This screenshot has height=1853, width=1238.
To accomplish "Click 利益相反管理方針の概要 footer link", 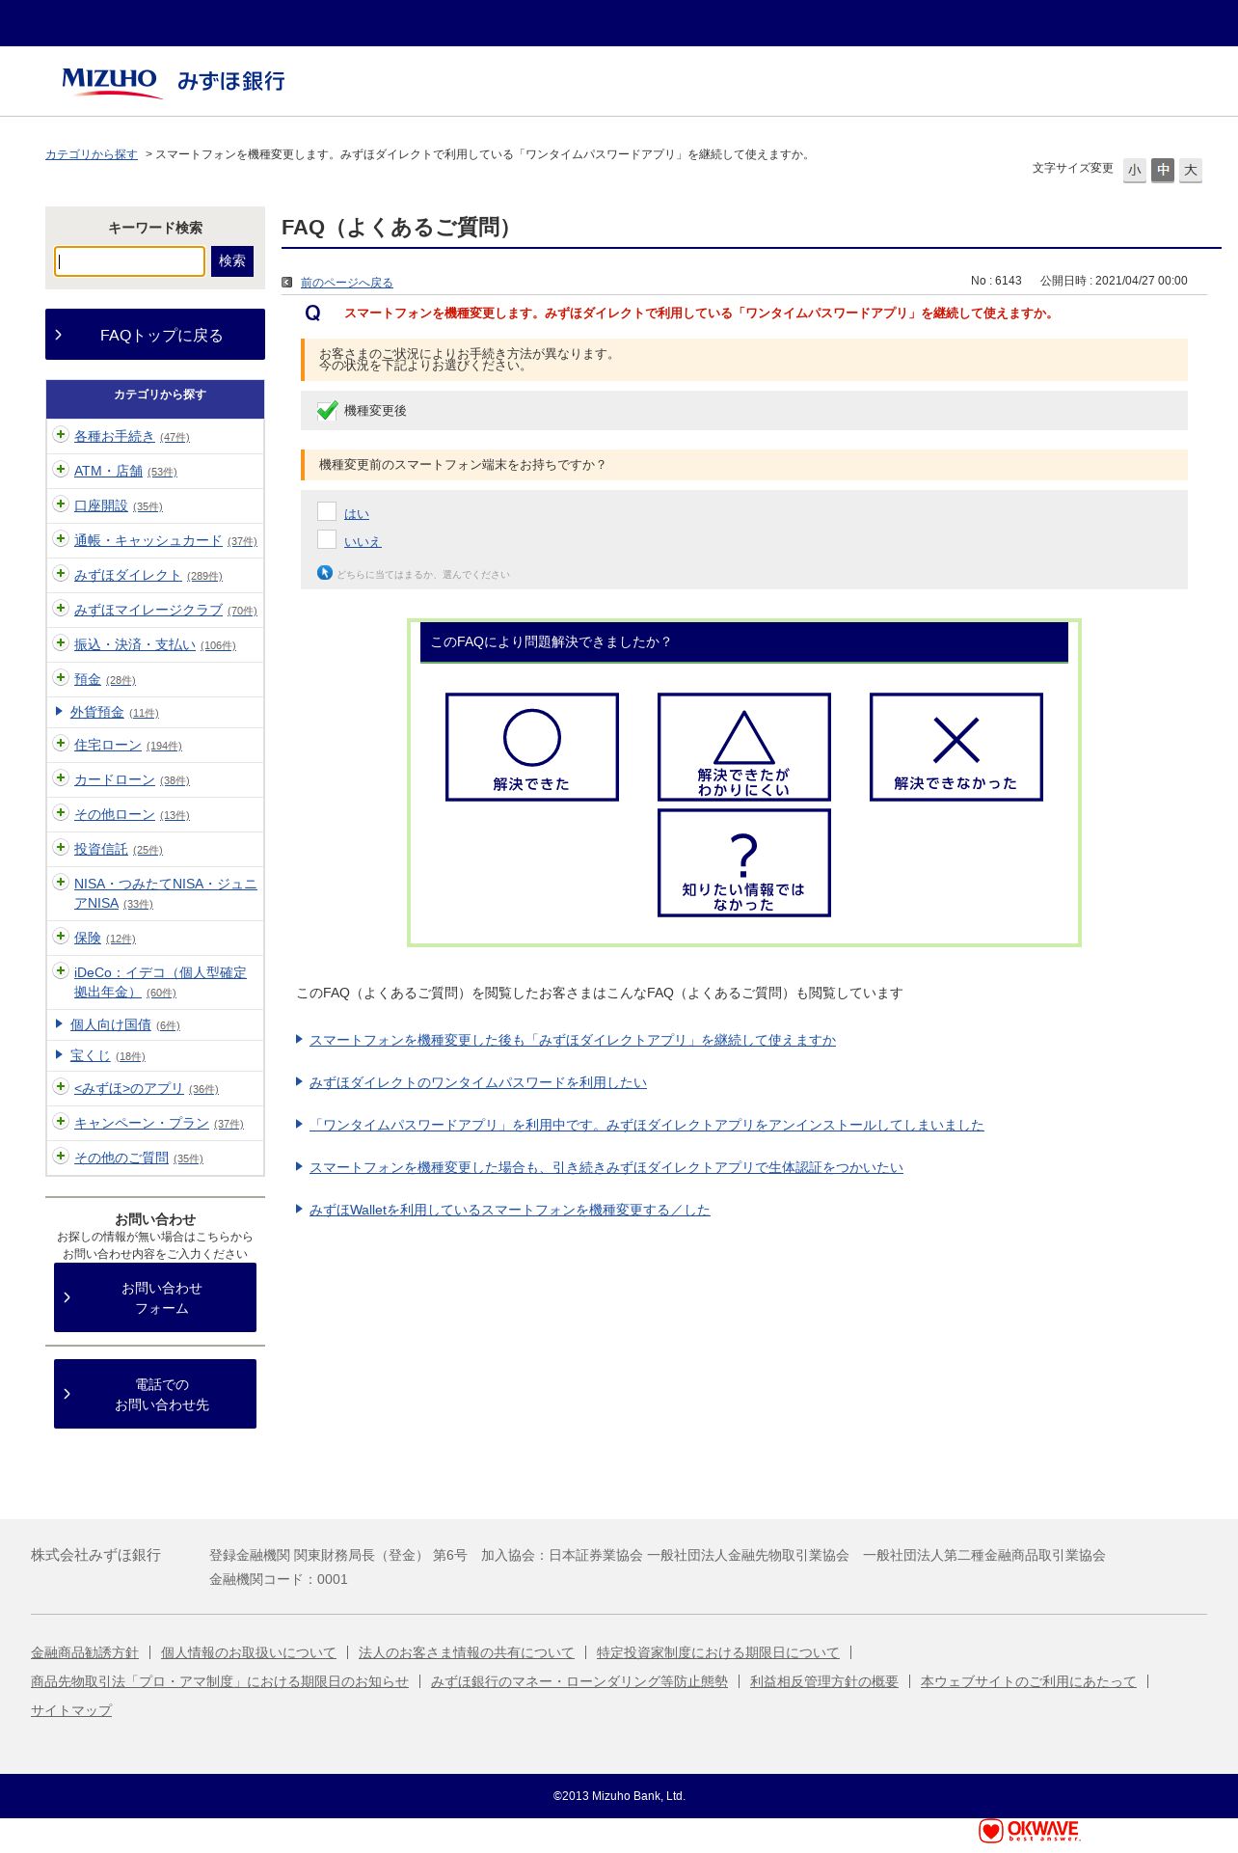I will 824,1681.
